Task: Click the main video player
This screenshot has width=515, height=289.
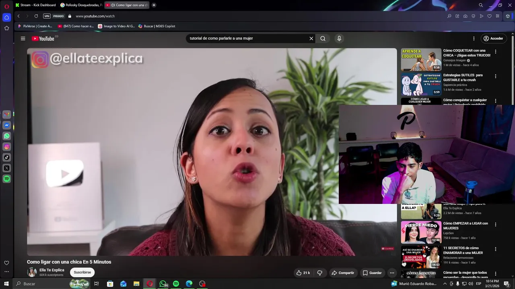Action: pyautogui.click(x=212, y=152)
